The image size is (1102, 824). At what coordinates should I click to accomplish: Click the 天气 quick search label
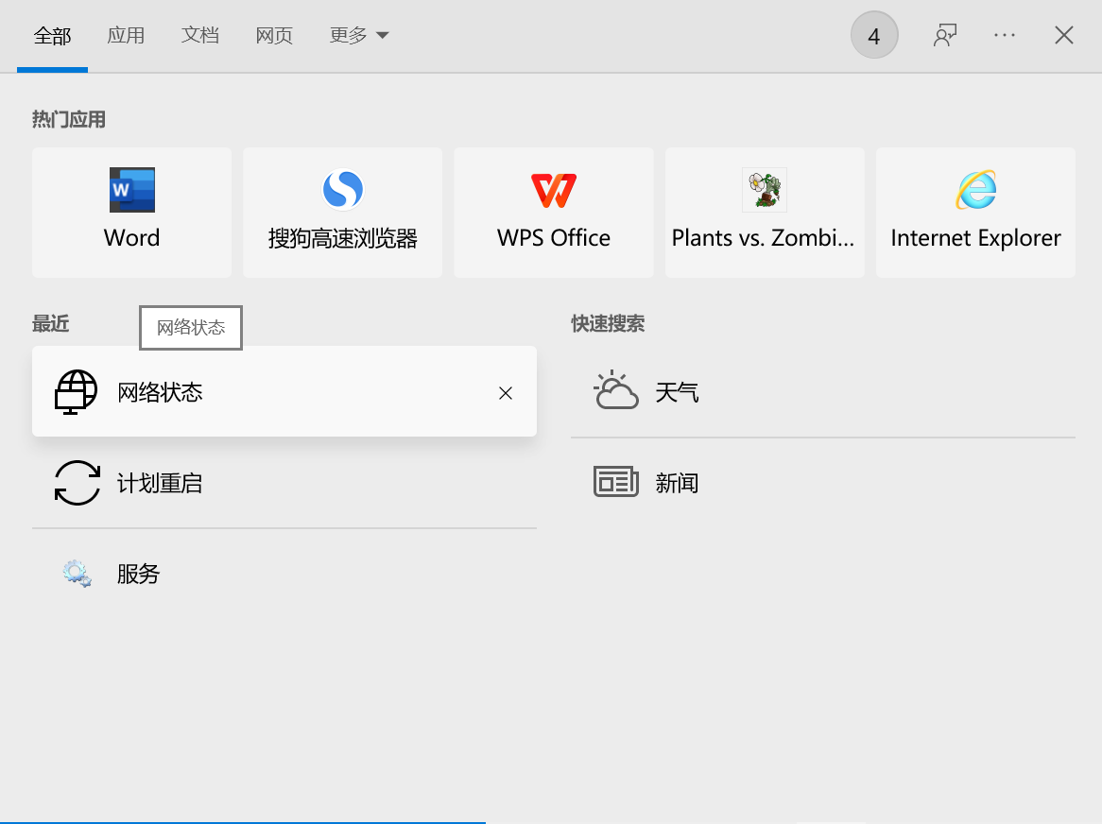[677, 392]
